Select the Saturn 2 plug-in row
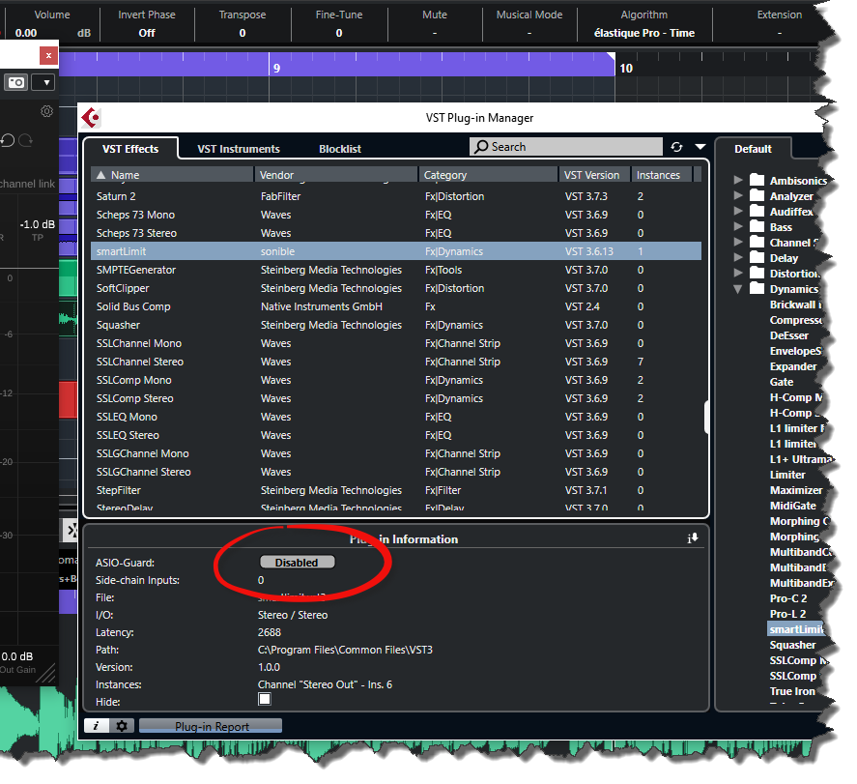The width and height of the screenshot is (857, 784). click(x=396, y=196)
